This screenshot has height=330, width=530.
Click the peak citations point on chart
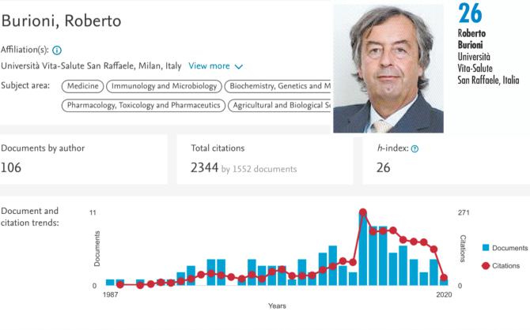coord(363,212)
